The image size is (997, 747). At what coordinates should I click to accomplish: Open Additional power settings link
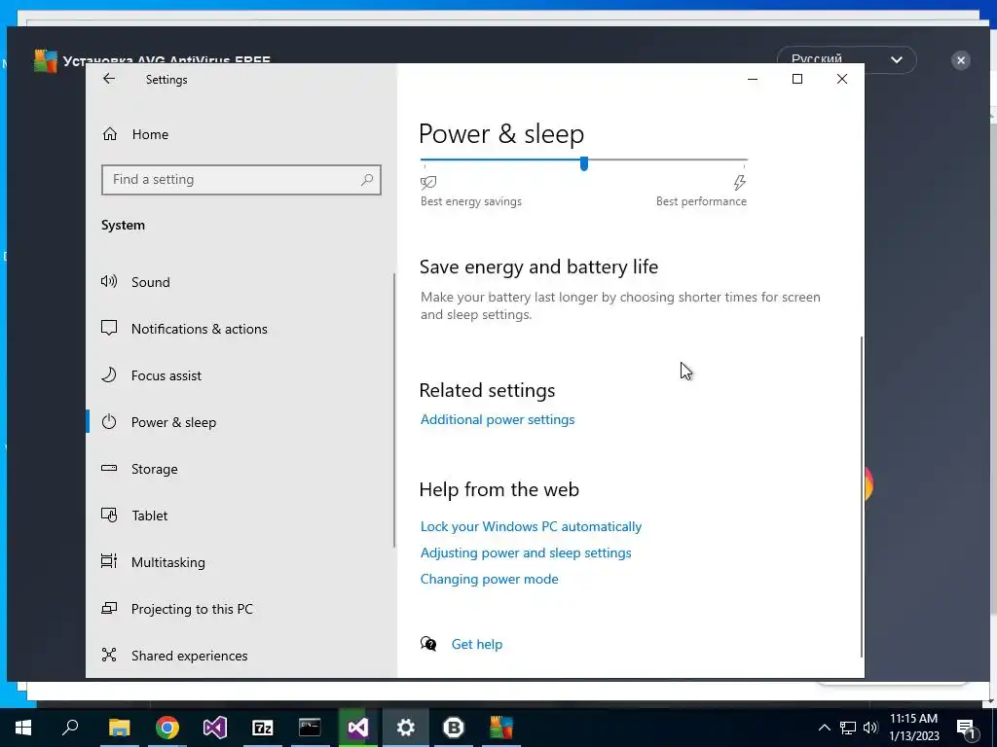pos(498,419)
